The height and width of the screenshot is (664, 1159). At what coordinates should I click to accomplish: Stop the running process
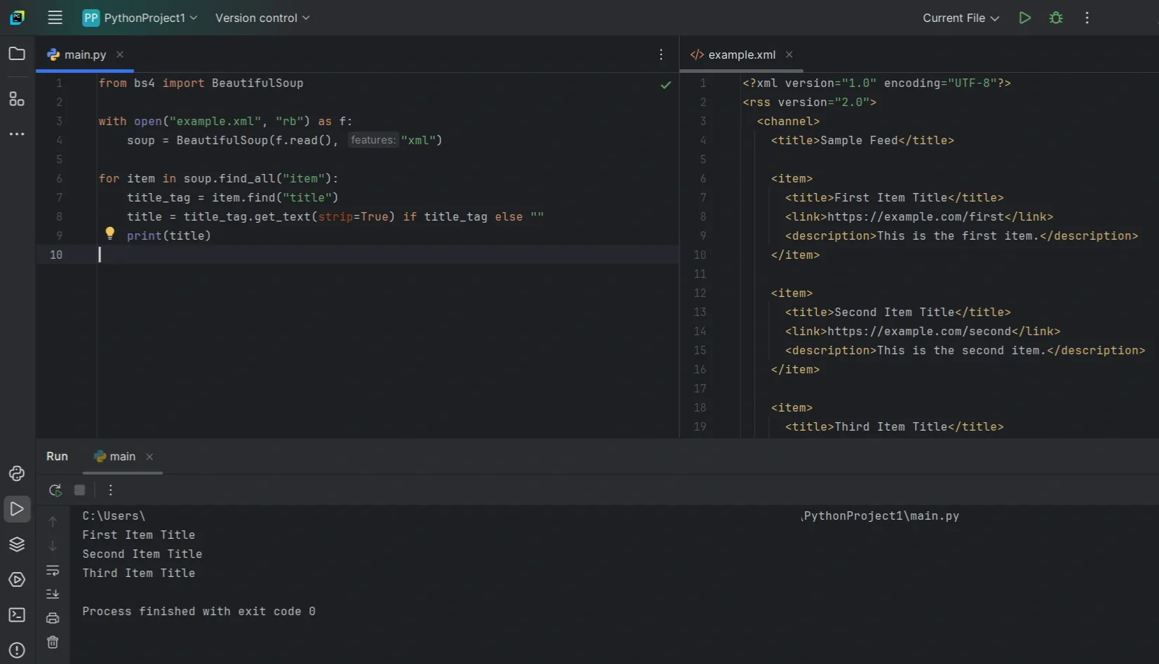[x=79, y=490]
